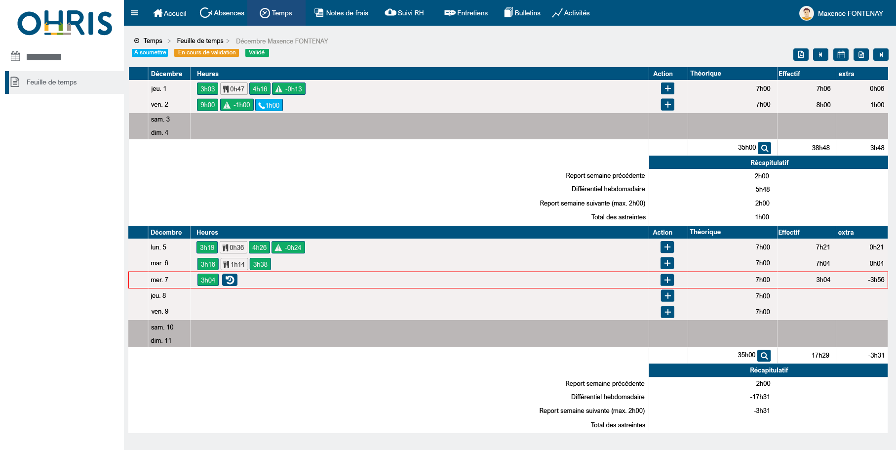
Task: Click the 0h36 lunch break on lun. 5
Action: click(x=233, y=247)
